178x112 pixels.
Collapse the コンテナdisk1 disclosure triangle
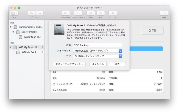coord(13,32)
